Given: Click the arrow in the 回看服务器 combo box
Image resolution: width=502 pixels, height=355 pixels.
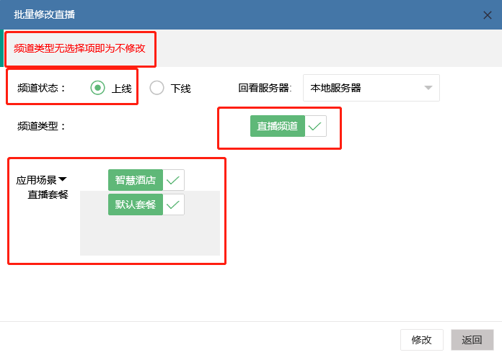Looking at the screenshot, I should tap(428, 88).
